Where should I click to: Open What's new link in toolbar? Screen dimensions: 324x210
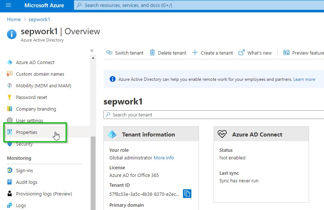click(x=255, y=53)
